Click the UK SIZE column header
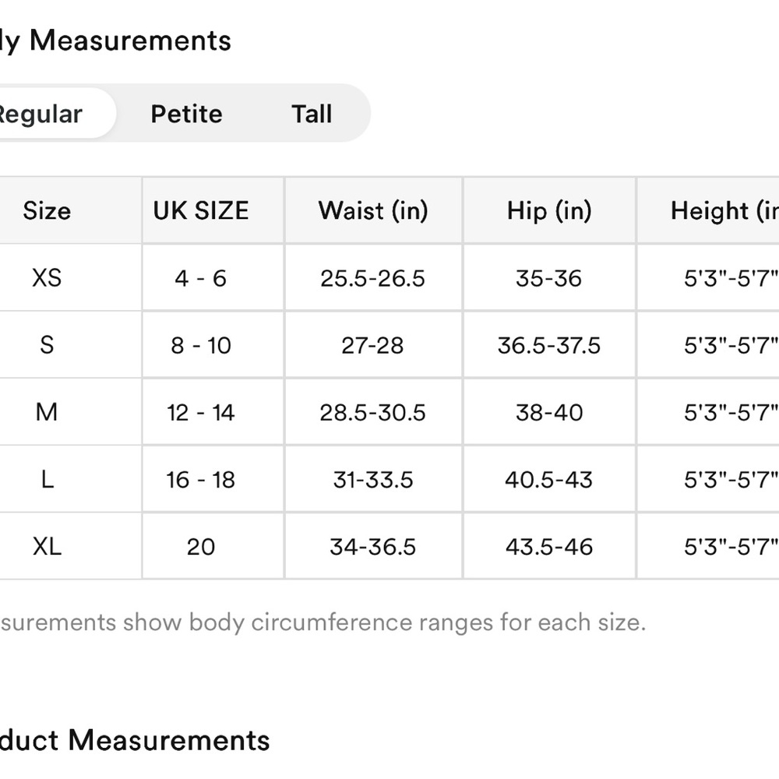779x779 pixels. [201, 210]
